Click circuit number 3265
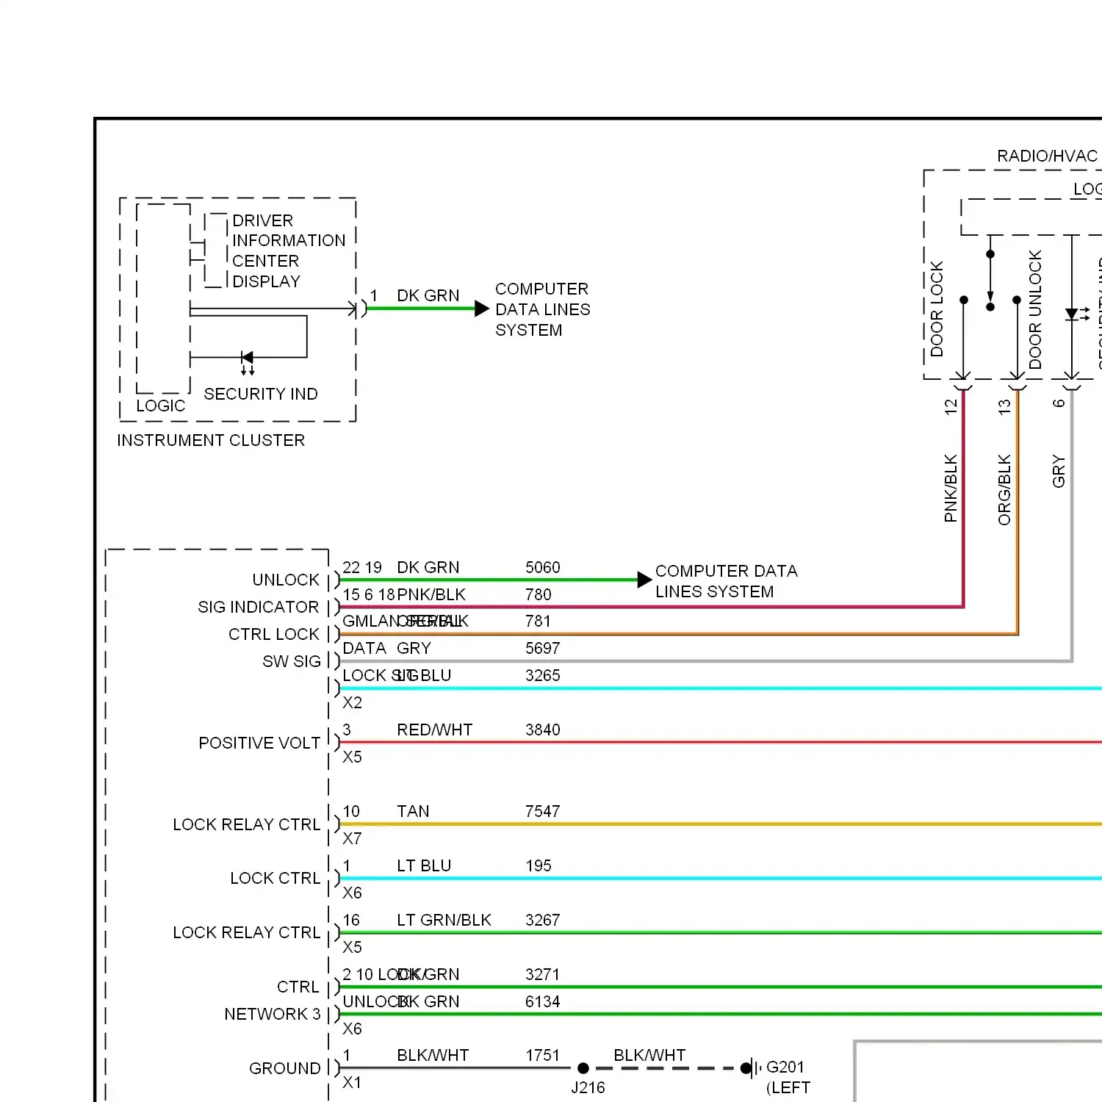Screen dimensions: 1102x1102 pyautogui.click(x=543, y=675)
